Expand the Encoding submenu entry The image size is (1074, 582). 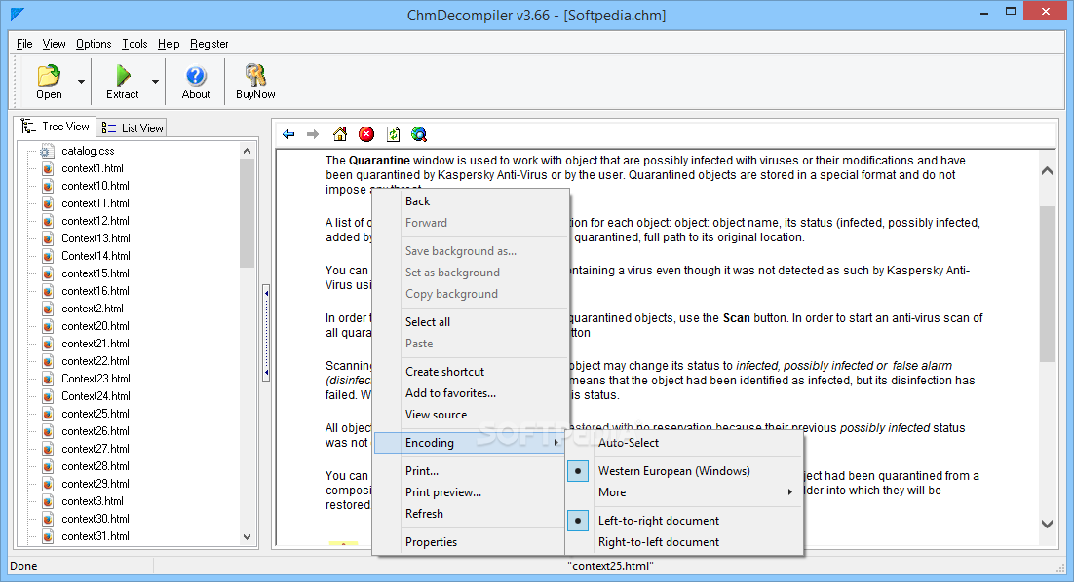click(x=470, y=443)
